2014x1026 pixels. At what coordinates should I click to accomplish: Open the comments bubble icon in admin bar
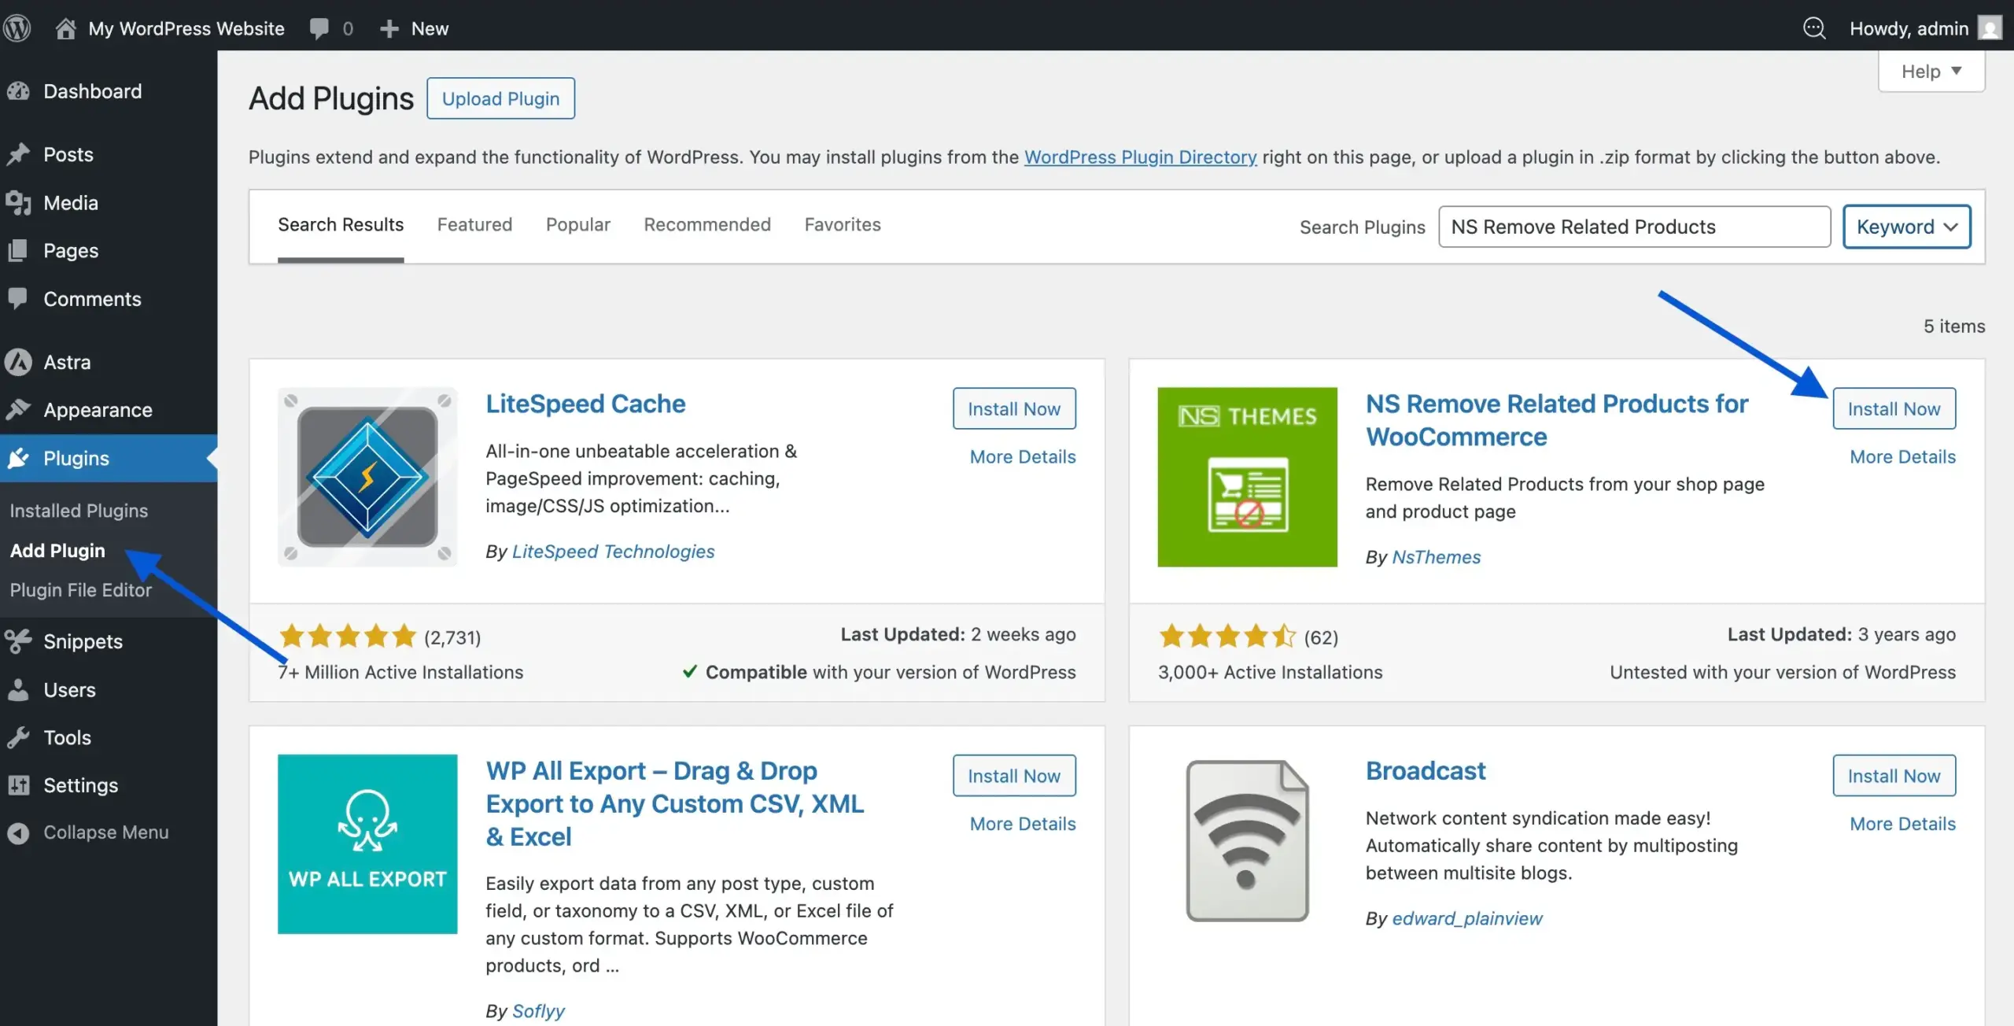coord(319,28)
